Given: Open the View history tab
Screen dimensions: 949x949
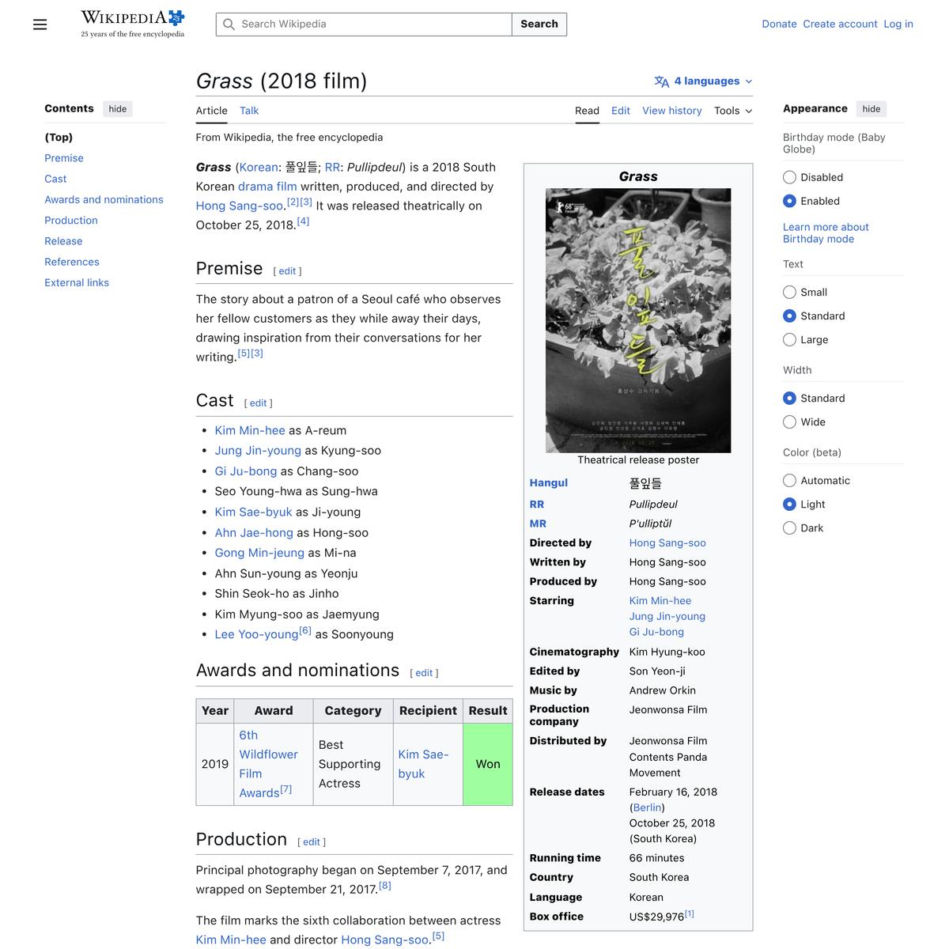Looking at the screenshot, I should 671,111.
